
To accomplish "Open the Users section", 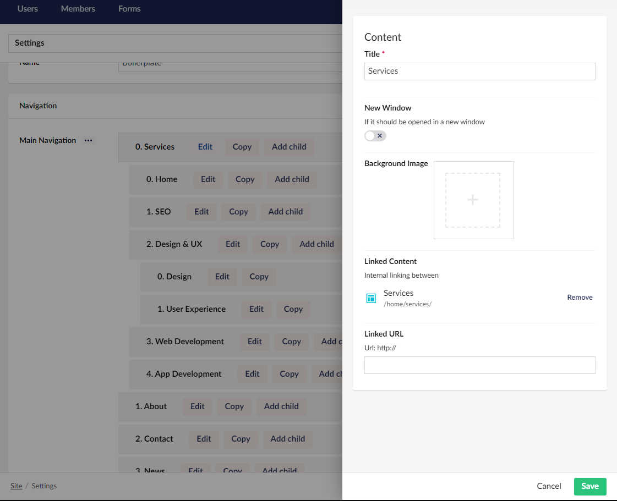I will click(28, 9).
